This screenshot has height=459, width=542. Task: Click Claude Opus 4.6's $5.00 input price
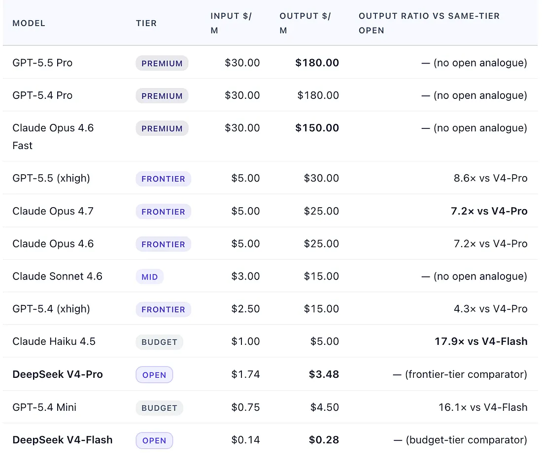point(245,244)
